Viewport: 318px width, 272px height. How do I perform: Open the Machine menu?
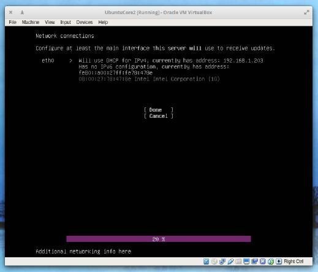tap(31, 22)
